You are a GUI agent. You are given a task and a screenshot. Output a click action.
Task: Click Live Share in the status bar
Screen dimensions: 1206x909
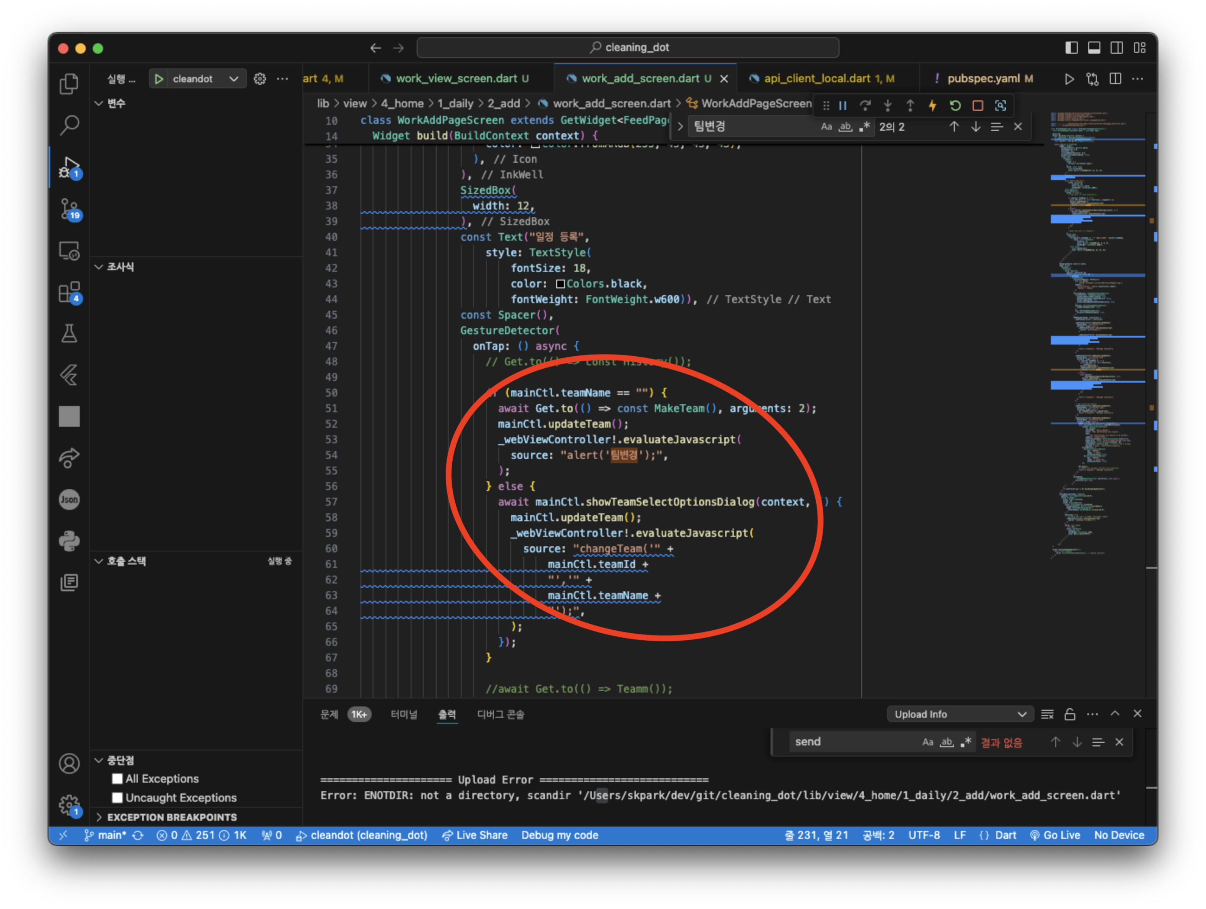click(x=475, y=835)
